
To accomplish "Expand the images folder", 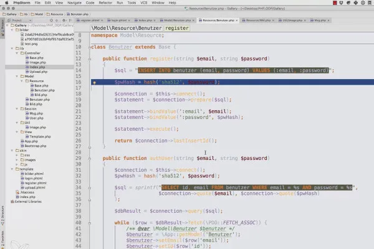I will click(x=17, y=160).
